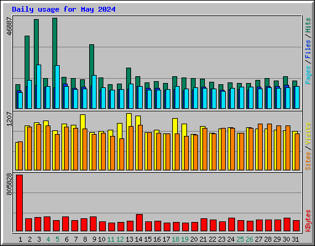Click the red KBytes bar for day 24
Screen dimensions: 315x246
coord(232,224)
